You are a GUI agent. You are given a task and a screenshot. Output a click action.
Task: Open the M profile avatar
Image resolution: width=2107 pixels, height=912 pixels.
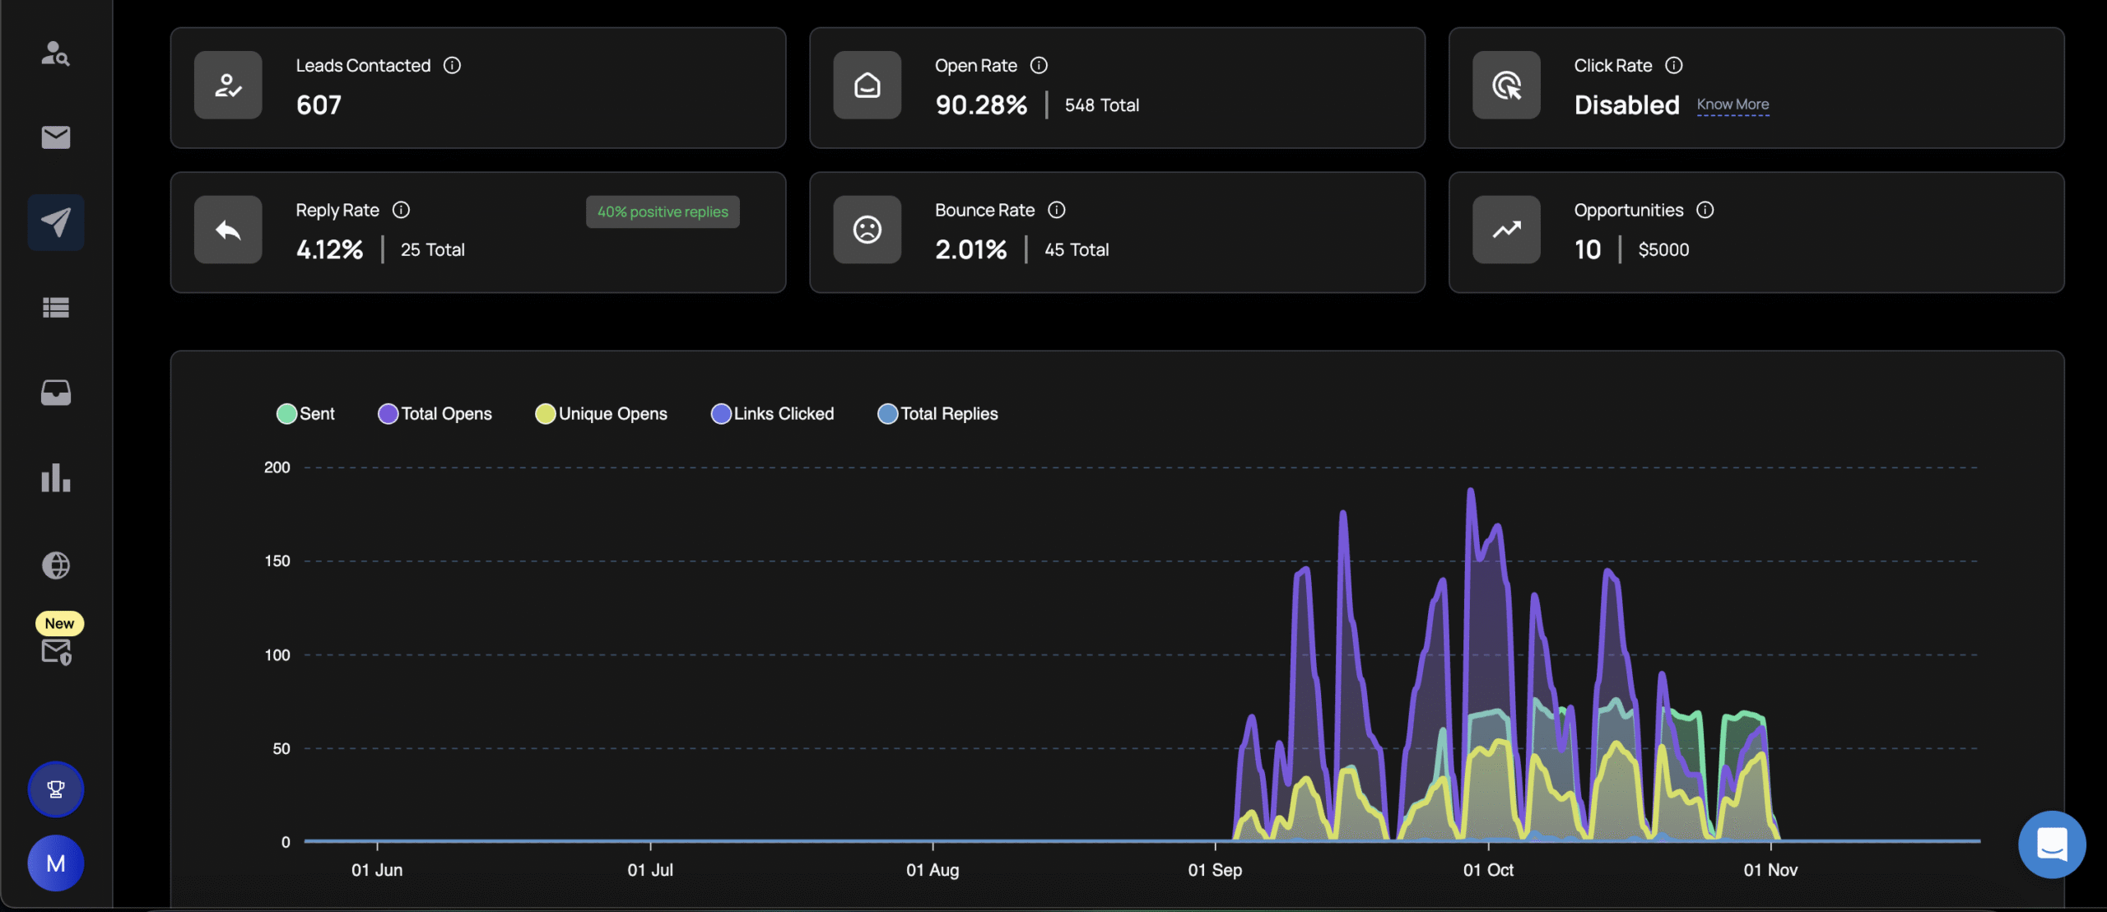[55, 863]
